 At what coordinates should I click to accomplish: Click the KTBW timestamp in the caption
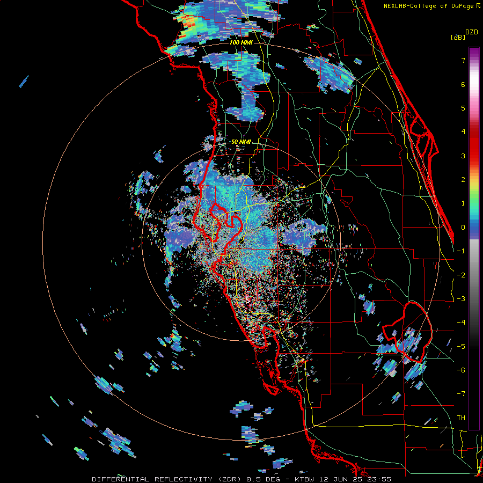pyautogui.click(x=343, y=479)
